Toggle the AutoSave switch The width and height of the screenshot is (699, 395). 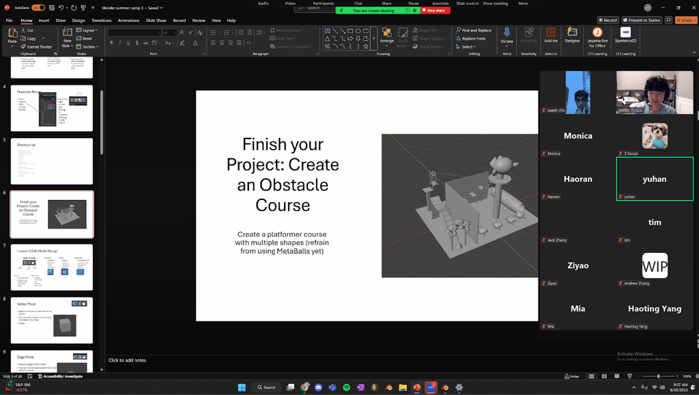[x=38, y=8]
